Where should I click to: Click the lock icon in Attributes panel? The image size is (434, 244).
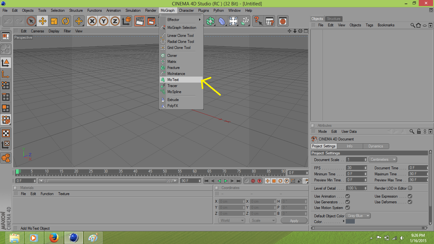pos(419,132)
